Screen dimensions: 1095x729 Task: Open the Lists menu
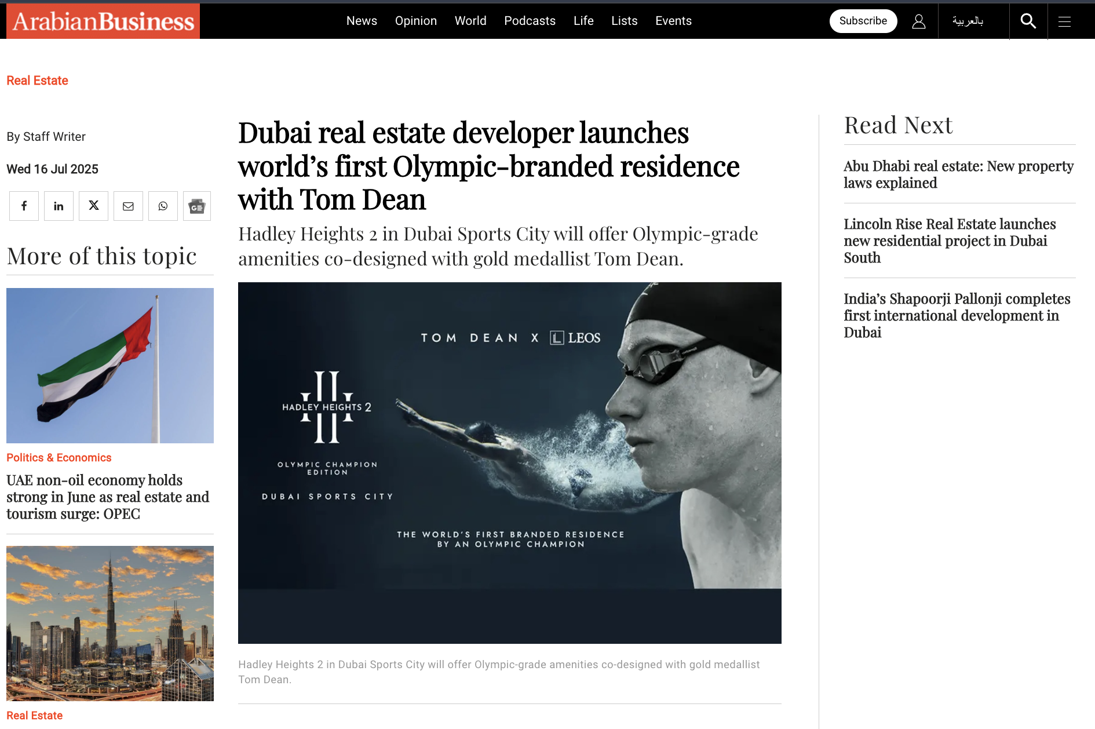tap(625, 21)
